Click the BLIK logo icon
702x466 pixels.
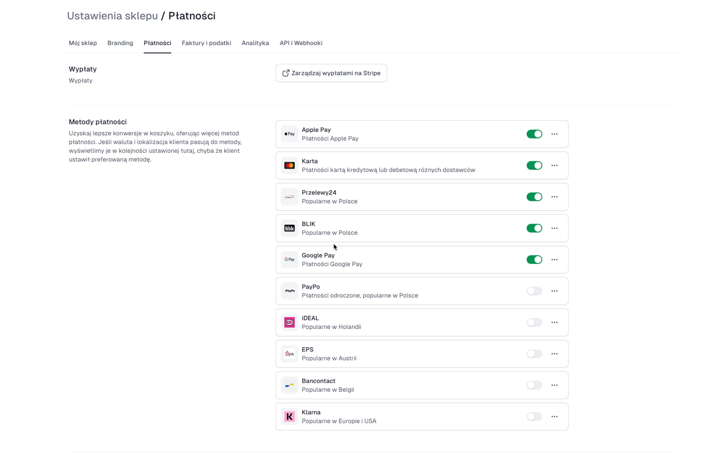point(290,228)
